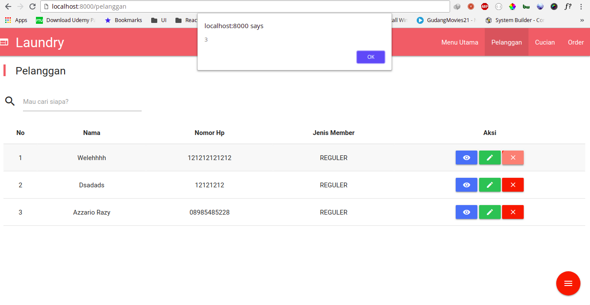Viewport: 590px width, 305px height.
Task: Focus the 'Mau cari siapa?' search field
Action: 82,102
